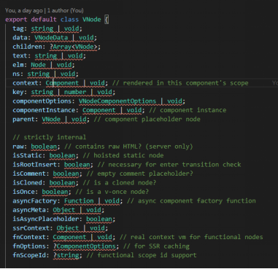This screenshot has width=278, height=269.
Task: Select the opening brace after VNode
Action: [107, 20]
